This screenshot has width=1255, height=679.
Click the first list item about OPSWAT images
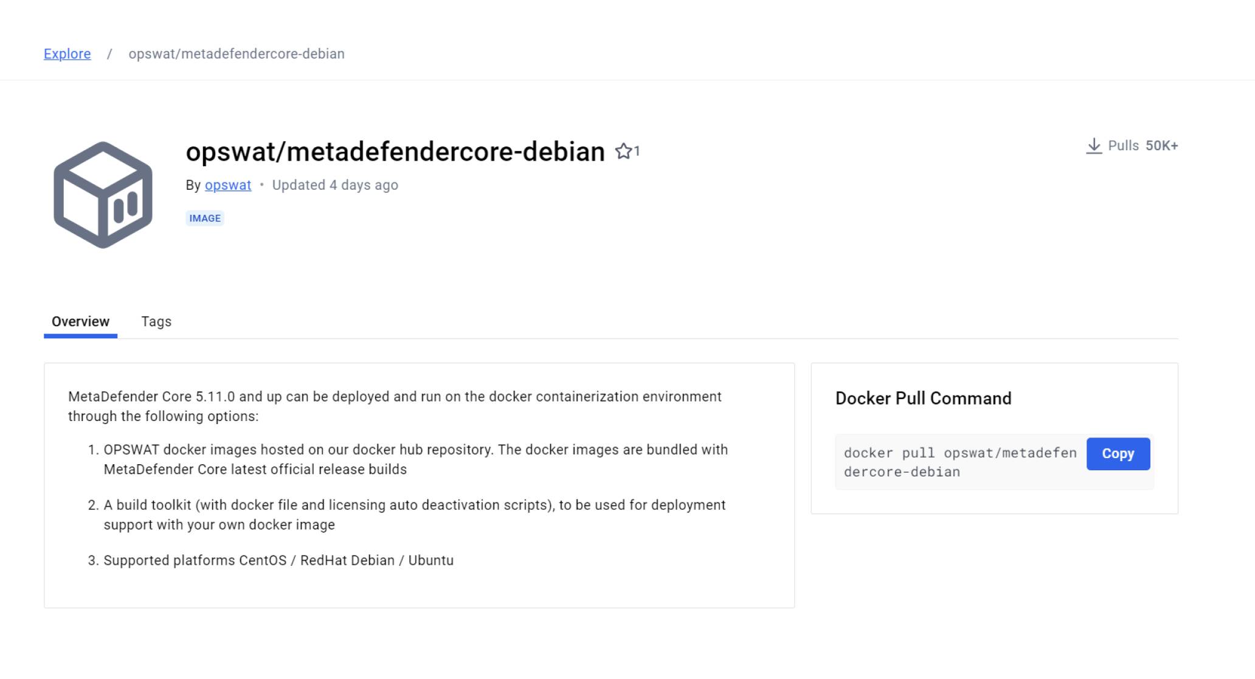415,459
